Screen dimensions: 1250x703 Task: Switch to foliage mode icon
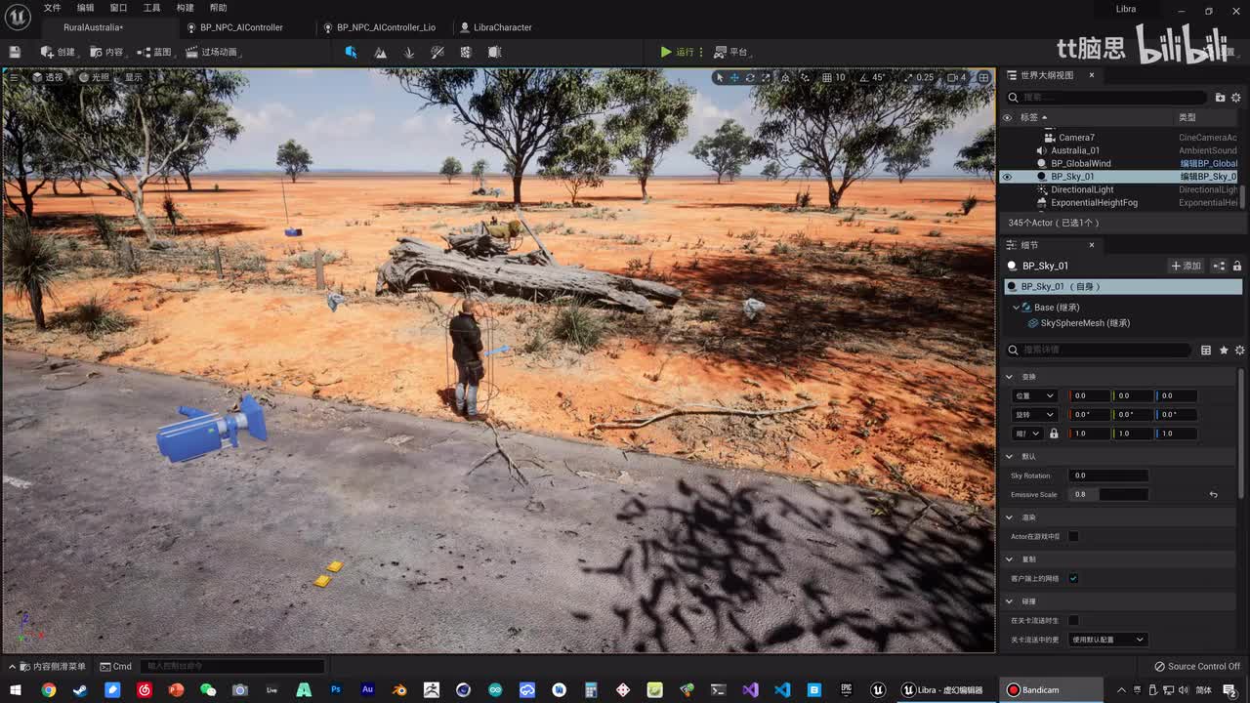409,52
